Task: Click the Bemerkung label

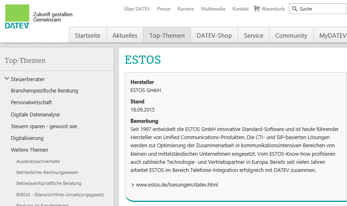Action: click(x=144, y=121)
